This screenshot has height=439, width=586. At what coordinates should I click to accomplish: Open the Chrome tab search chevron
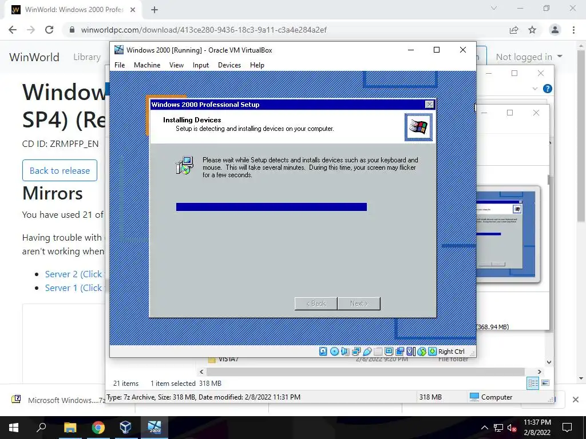[x=494, y=8]
